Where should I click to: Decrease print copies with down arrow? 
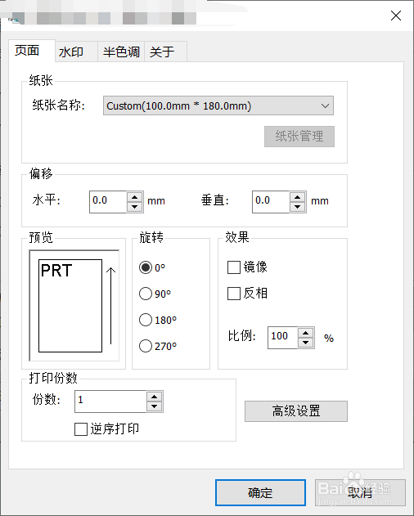coord(154,406)
